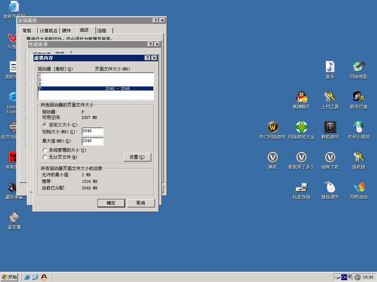Viewport: 377px width, 282px height.
Task: Open the 音乐 desktop icon
Action: pyautogui.click(x=330, y=67)
